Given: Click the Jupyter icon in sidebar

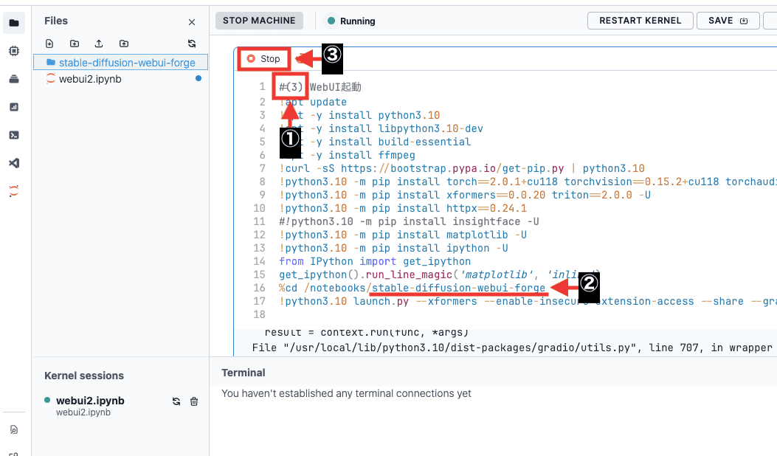Looking at the screenshot, I should click(13, 190).
